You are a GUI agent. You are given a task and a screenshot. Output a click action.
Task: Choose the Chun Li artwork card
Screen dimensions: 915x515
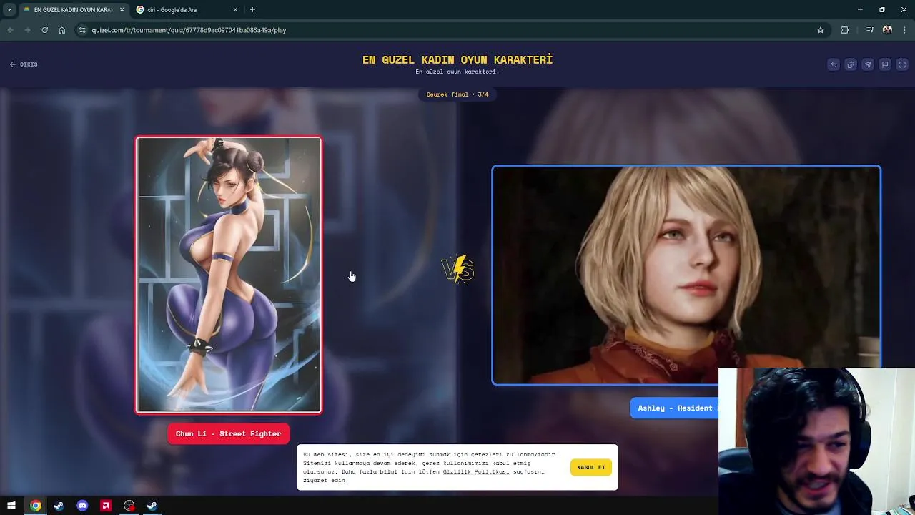pos(229,275)
